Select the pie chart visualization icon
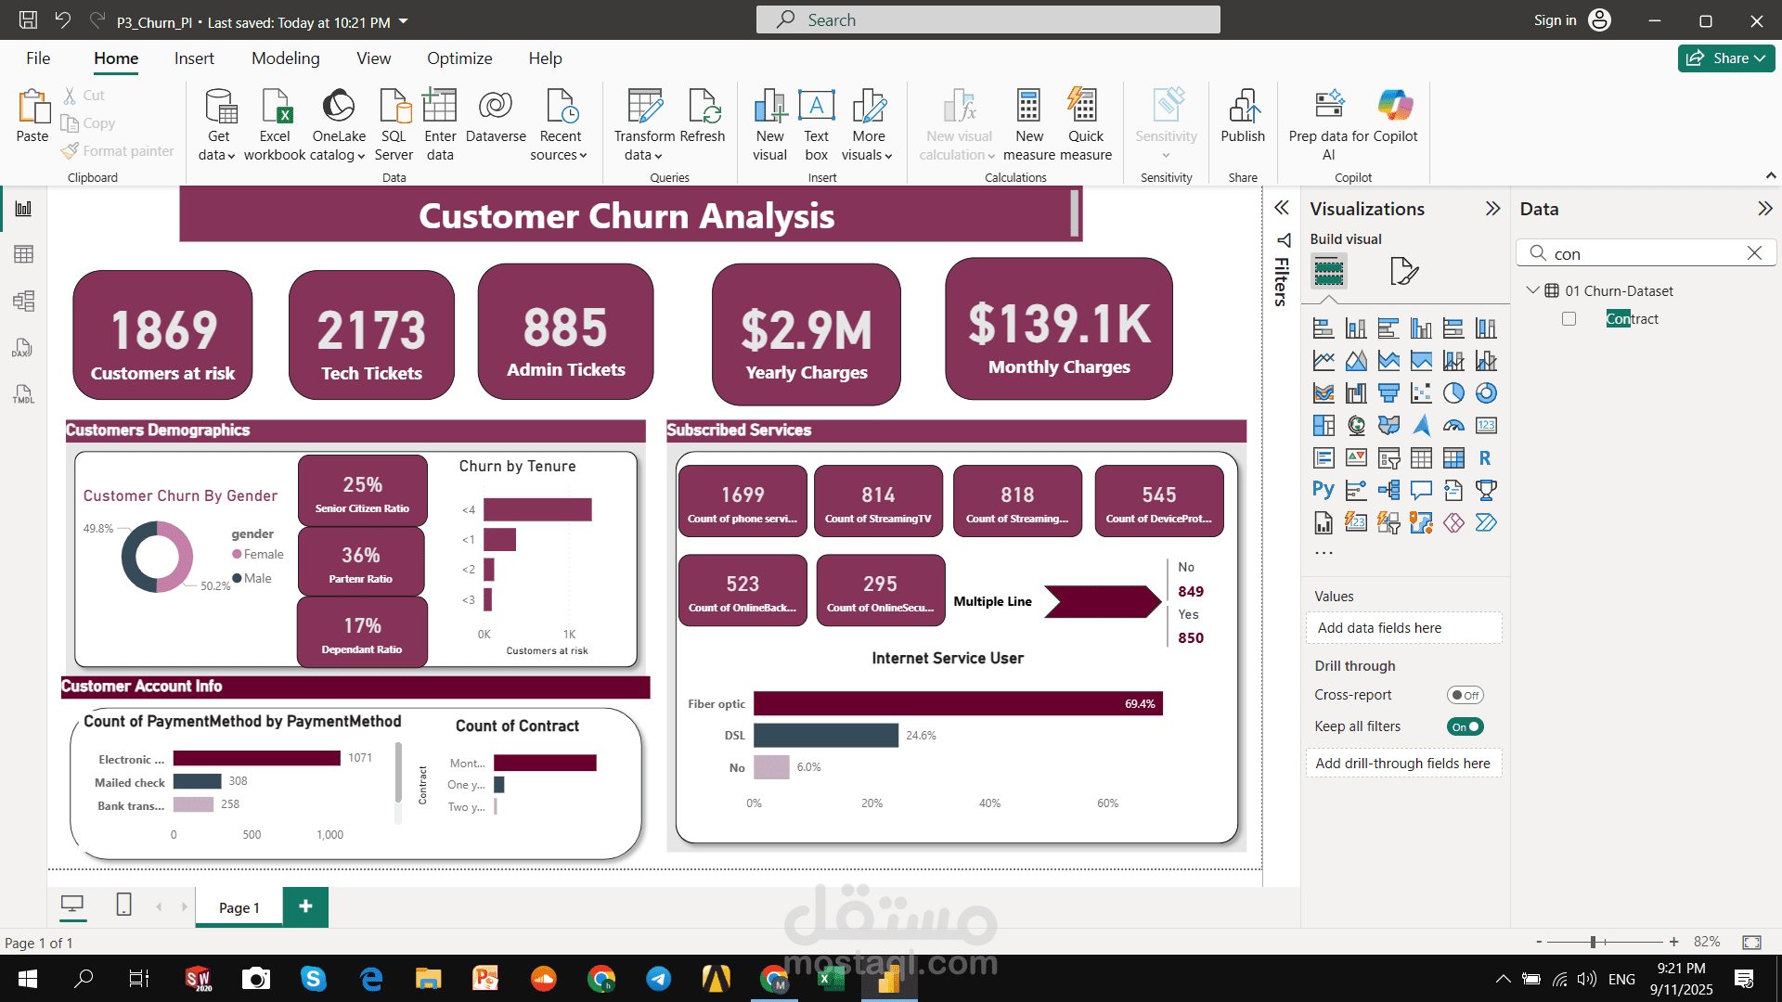The image size is (1782, 1002). [1453, 393]
